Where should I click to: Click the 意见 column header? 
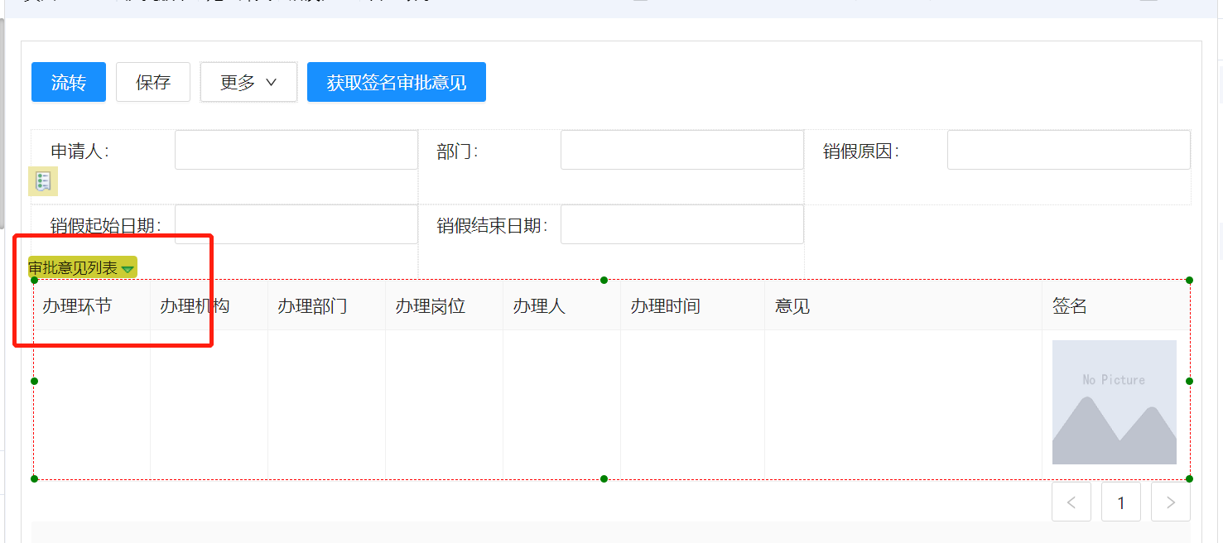click(x=792, y=306)
